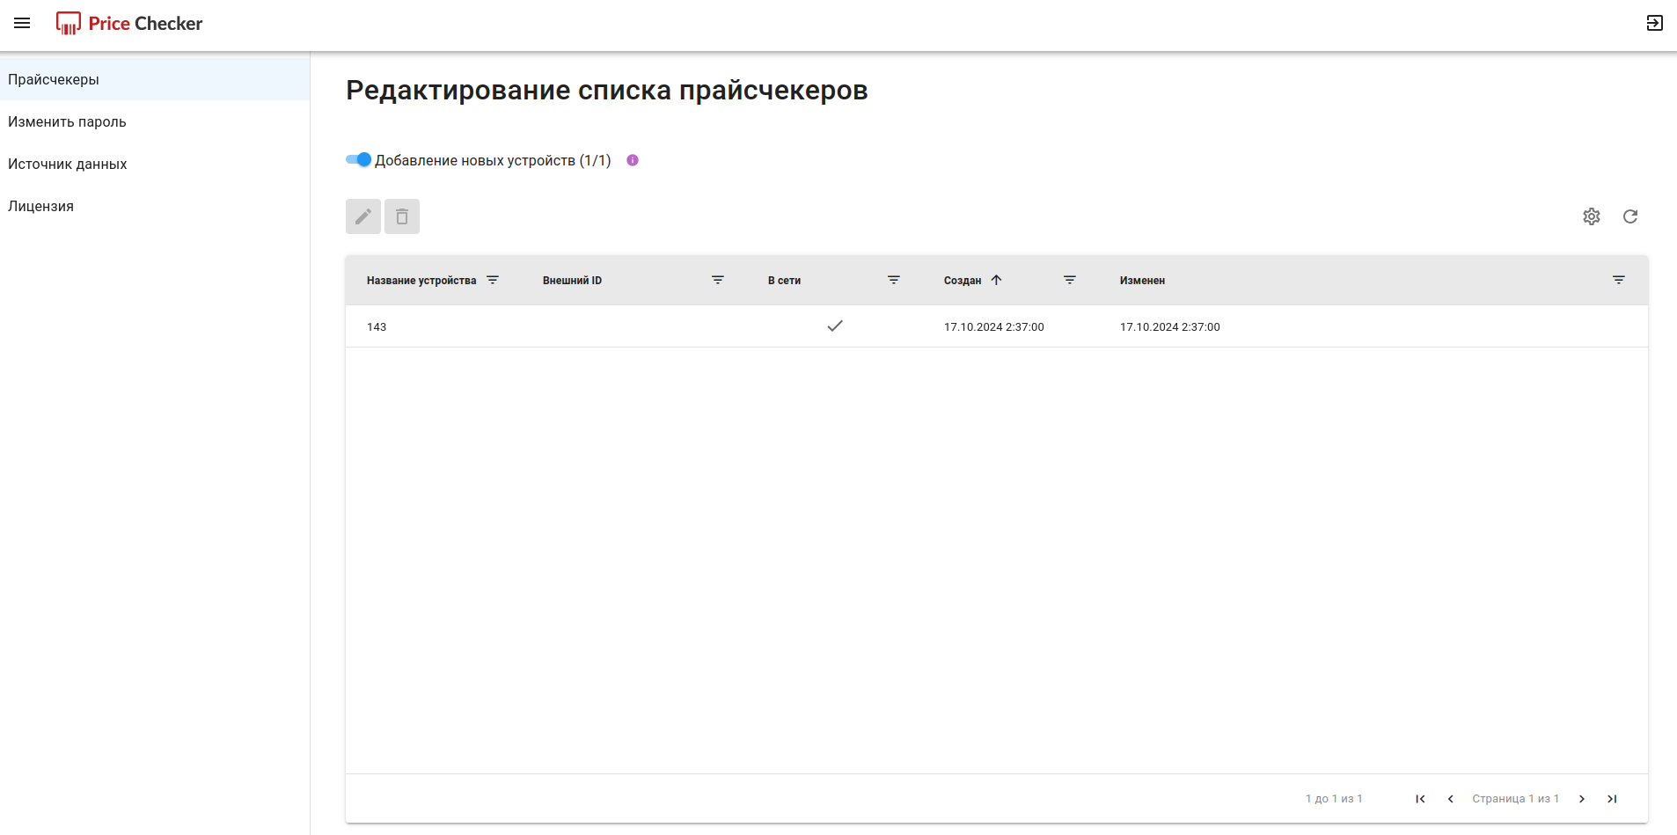Image resolution: width=1677 pixels, height=835 pixels.
Task: Click the edit pencil button
Action: pyautogui.click(x=363, y=216)
